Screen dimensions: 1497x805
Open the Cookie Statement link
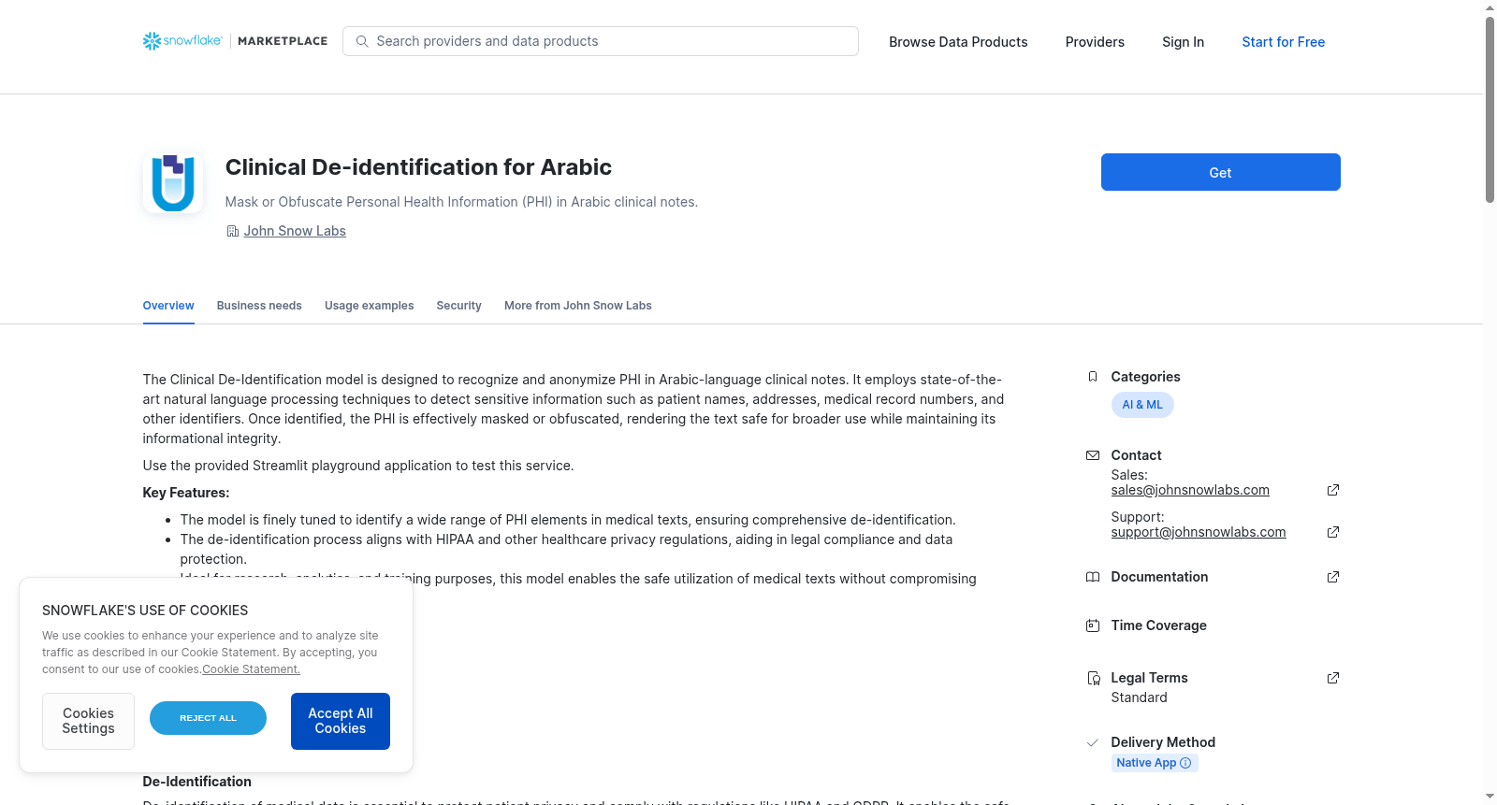pyautogui.click(x=251, y=669)
